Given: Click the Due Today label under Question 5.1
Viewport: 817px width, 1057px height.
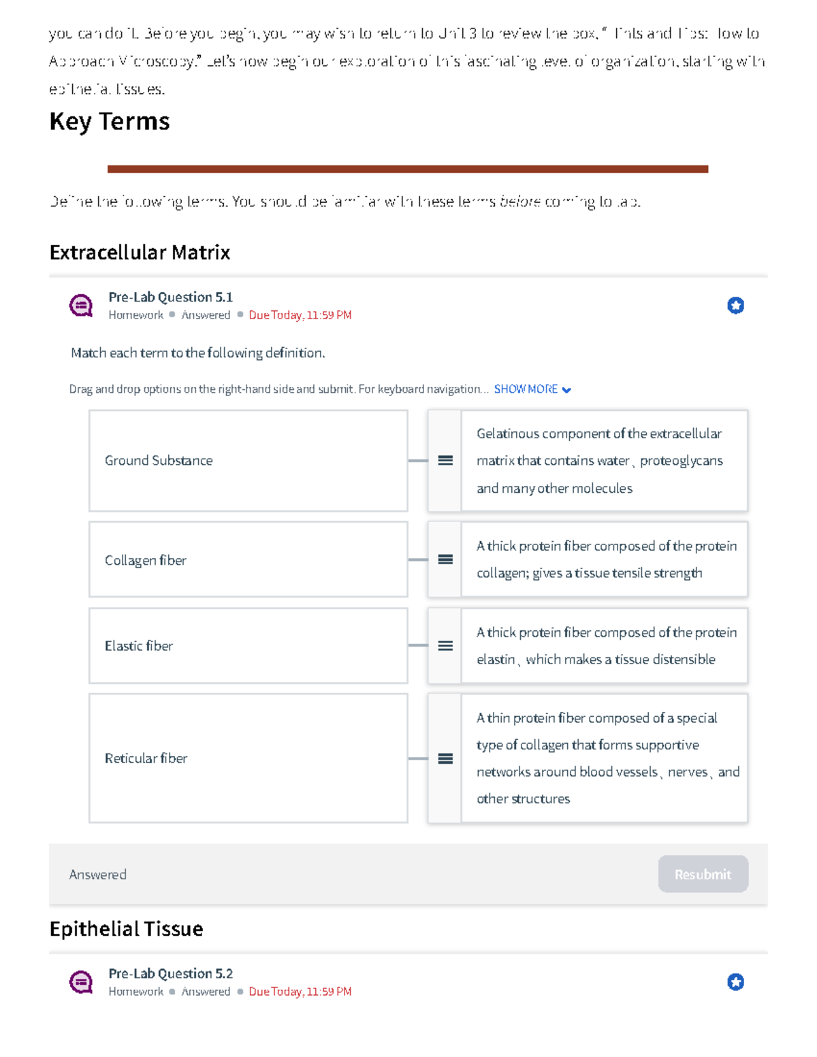Looking at the screenshot, I should 300,315.
